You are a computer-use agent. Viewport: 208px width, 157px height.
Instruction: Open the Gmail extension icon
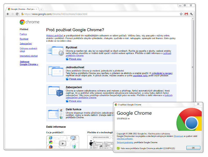(x=186, y=14)
